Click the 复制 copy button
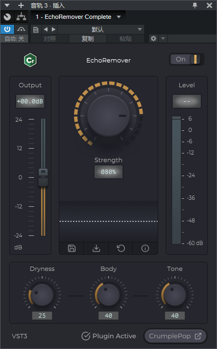The height and width of the screenshot is (349, 217). pyautogui.click(x=87, y=39)
